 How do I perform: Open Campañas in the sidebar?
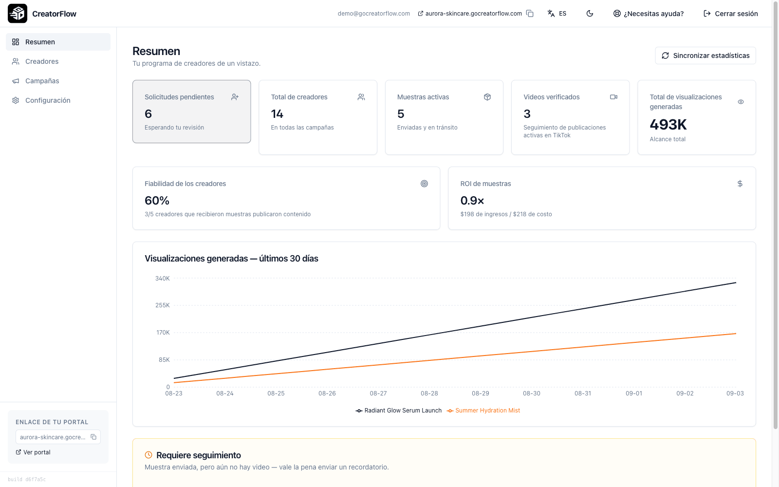[58, 81]
